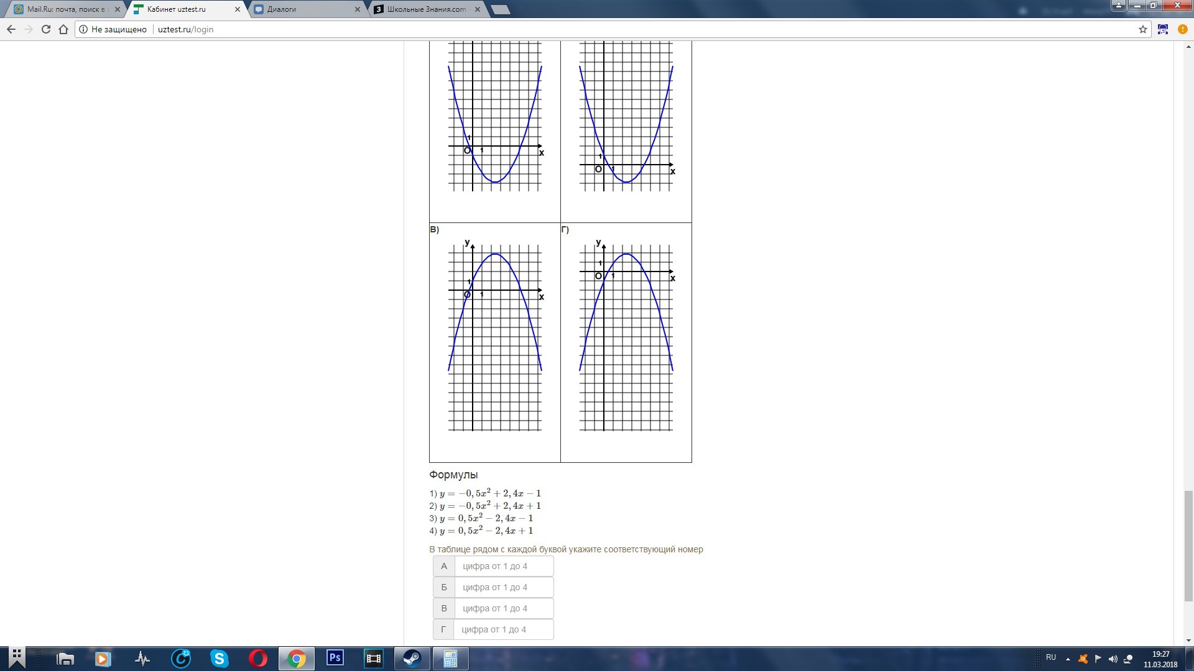The image size is (1194, 671).
Task: Click the home page icon
Action: 63,29
